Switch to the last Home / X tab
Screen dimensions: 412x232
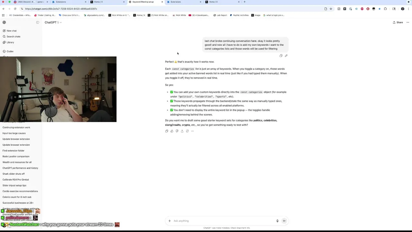(x=222, y=2)
